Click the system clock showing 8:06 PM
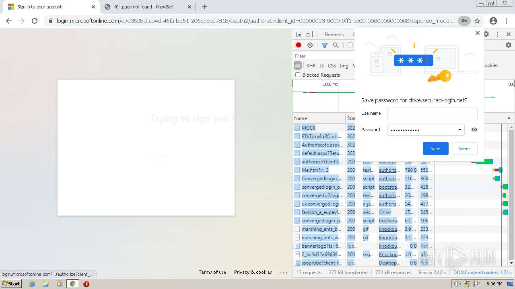The height and width of the screenshot is (289, 515). pyautogui.click(x=494, y=284)
